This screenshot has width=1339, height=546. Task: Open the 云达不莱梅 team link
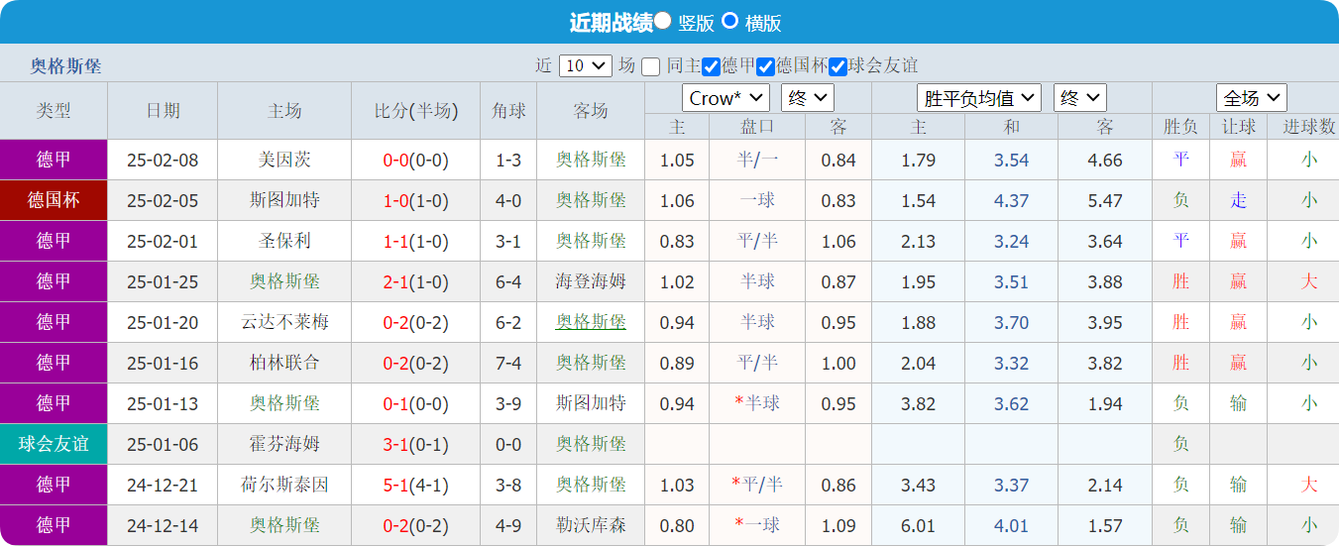pyautogui.click(x=284, y=322)
